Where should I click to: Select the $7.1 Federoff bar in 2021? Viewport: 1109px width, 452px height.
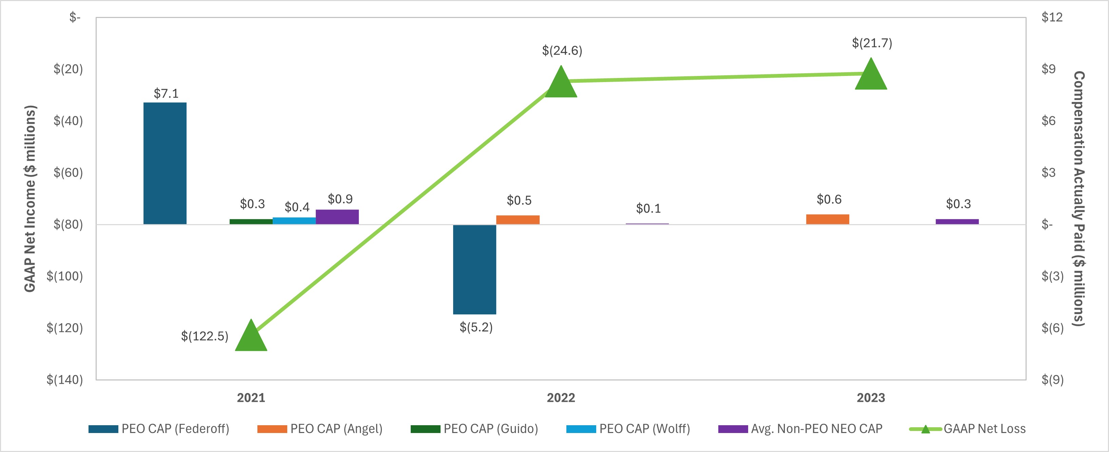(165, 163)
